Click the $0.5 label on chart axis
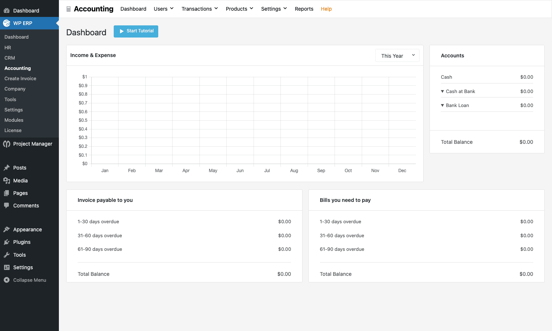 [x=83, y=120]
